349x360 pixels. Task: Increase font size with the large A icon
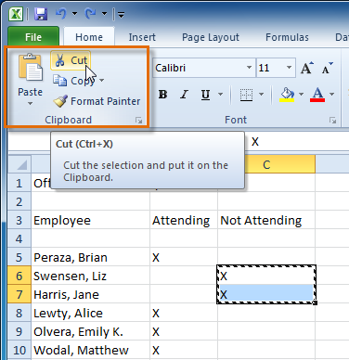(x=307, y=68)
